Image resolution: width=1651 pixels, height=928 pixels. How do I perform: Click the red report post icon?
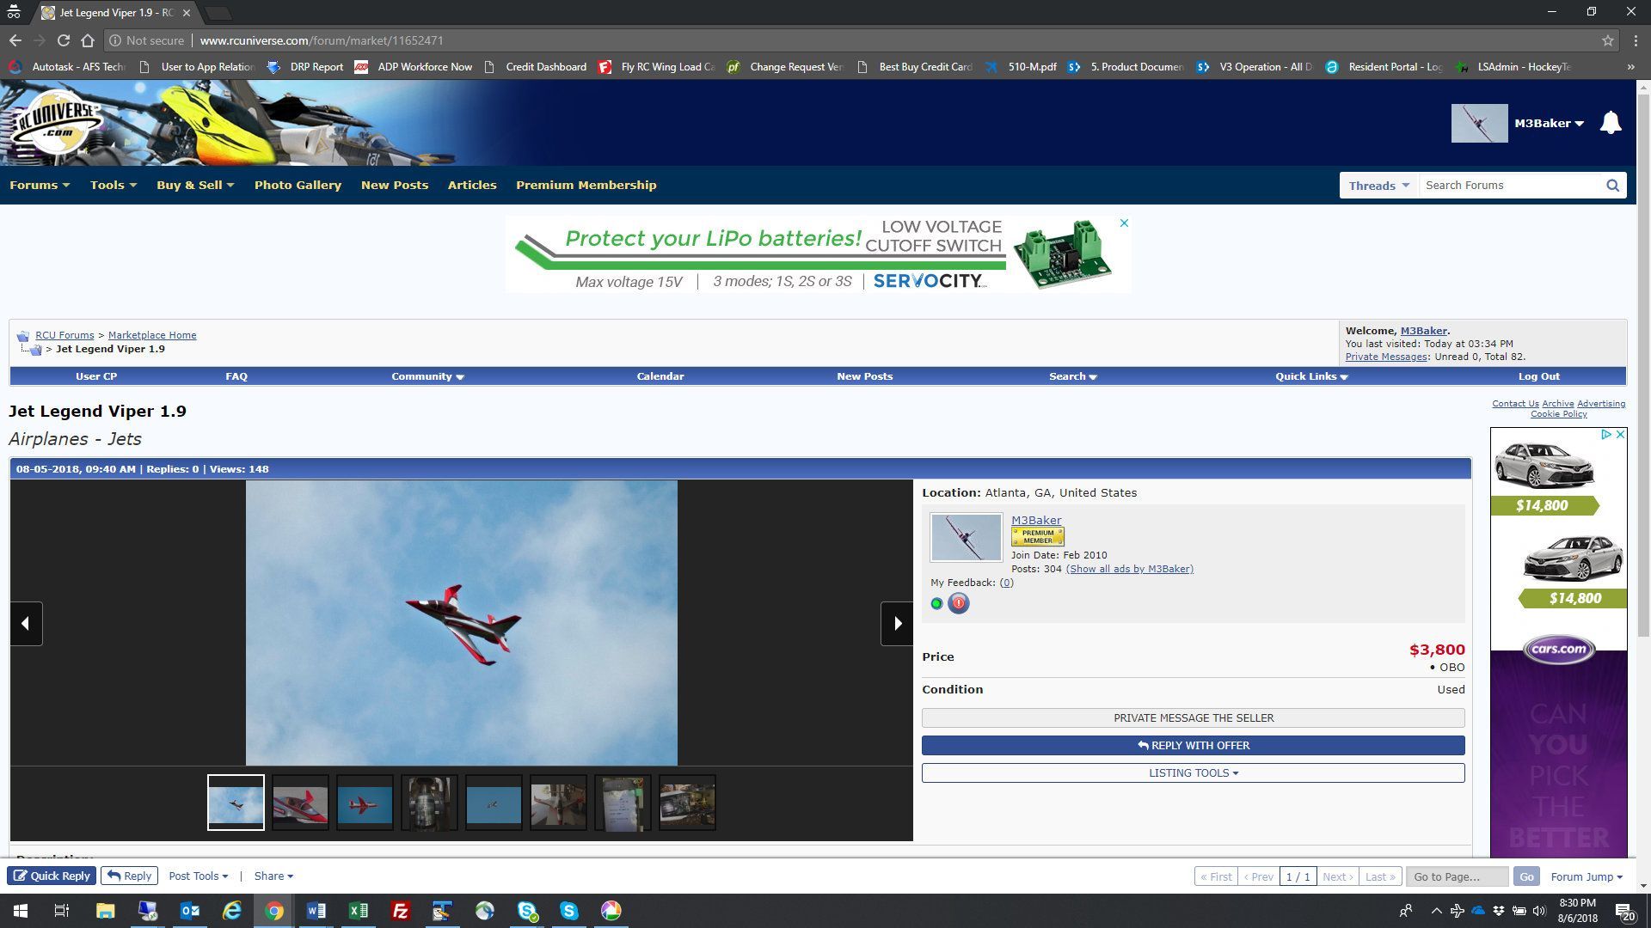tap(958, 603)
